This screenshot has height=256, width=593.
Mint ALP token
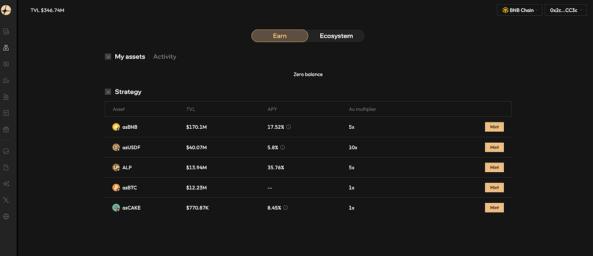pos(495,167)
